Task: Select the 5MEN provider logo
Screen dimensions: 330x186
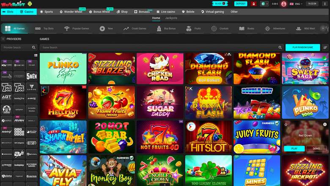Action: pyautogui.click(x=31, y=77)
